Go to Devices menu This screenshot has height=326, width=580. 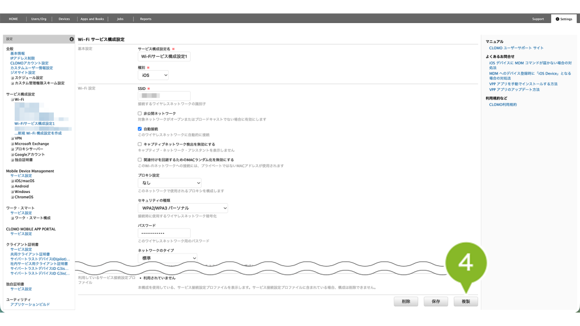click(64, 19)
